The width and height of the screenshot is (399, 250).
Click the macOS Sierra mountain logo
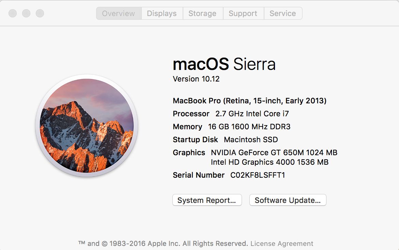click(x=87, y=126)
